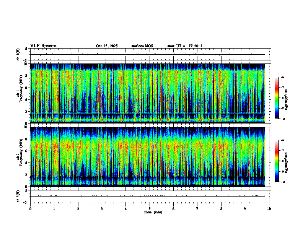Viewport: 303px width, 234px height.
Task: Click the log(PSD) label beside ch.1 color bar
Action: pos(287,100)
